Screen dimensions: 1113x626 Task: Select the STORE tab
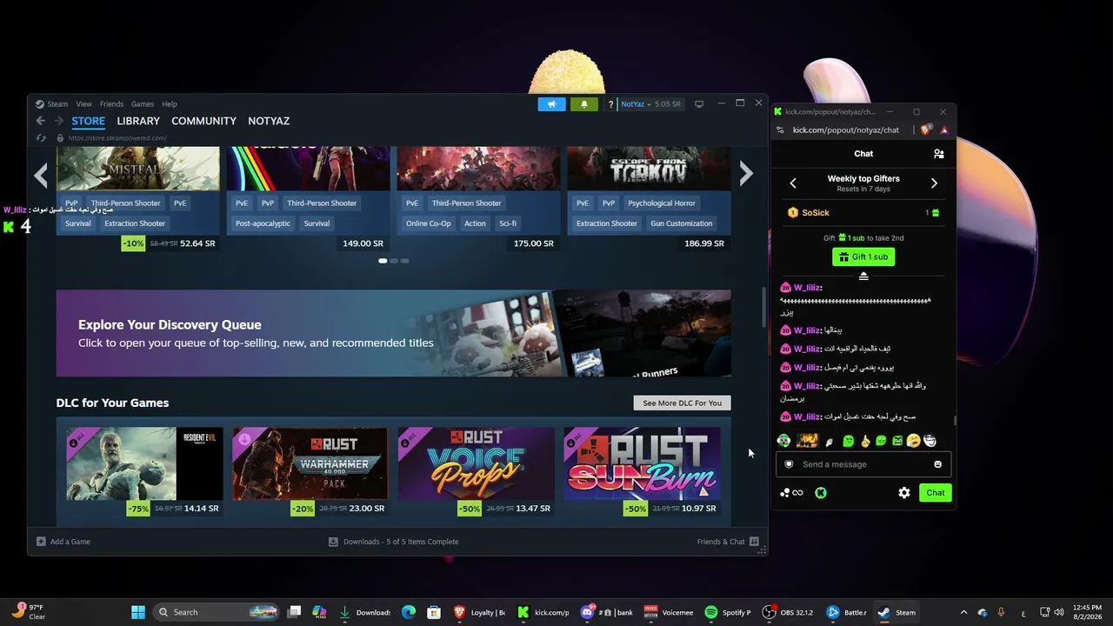pyautogui.click(x=89, y=121)
